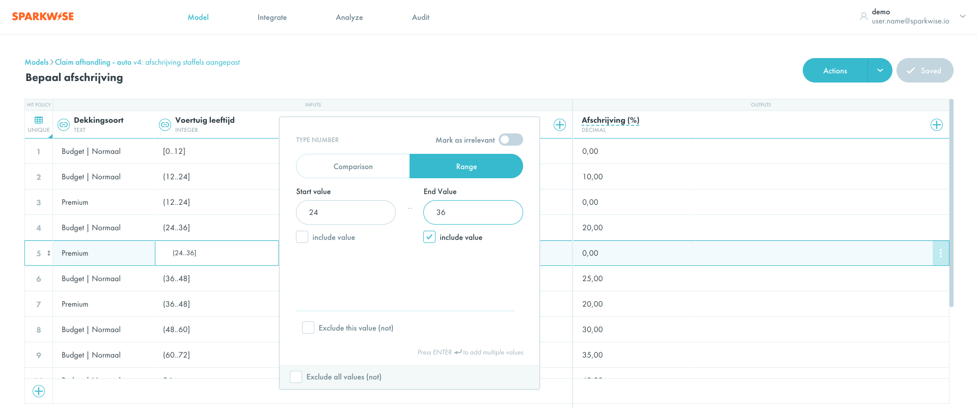This screenshot has width=978, height=410.
Task: Toggle Mark as irrelevant switch
Action: [511, 140]
